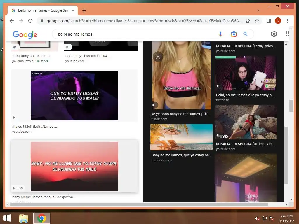The height and width of the screenshot is (224, 299).
Task: Bookmark this page with star
Action: coord(257,21)
